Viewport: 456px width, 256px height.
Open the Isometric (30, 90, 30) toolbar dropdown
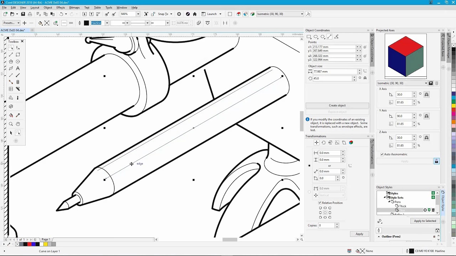[302, 14]
